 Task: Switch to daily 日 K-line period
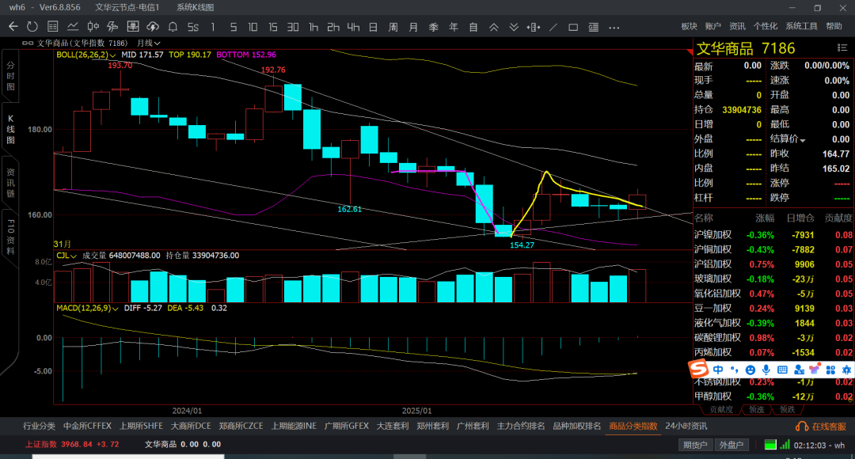[x=373, y=27]
